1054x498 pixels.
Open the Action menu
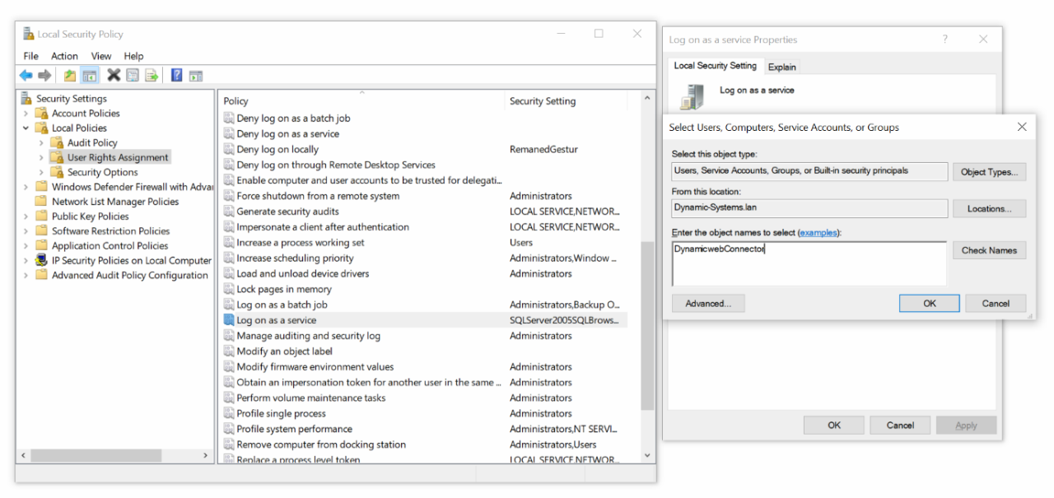[x=64, y=56]
